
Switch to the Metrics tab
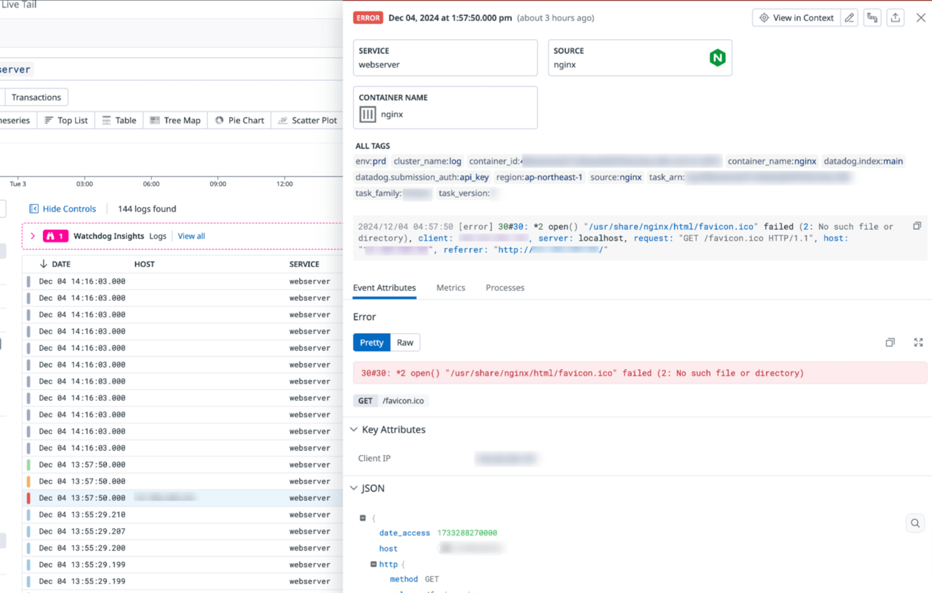(451, 288)
